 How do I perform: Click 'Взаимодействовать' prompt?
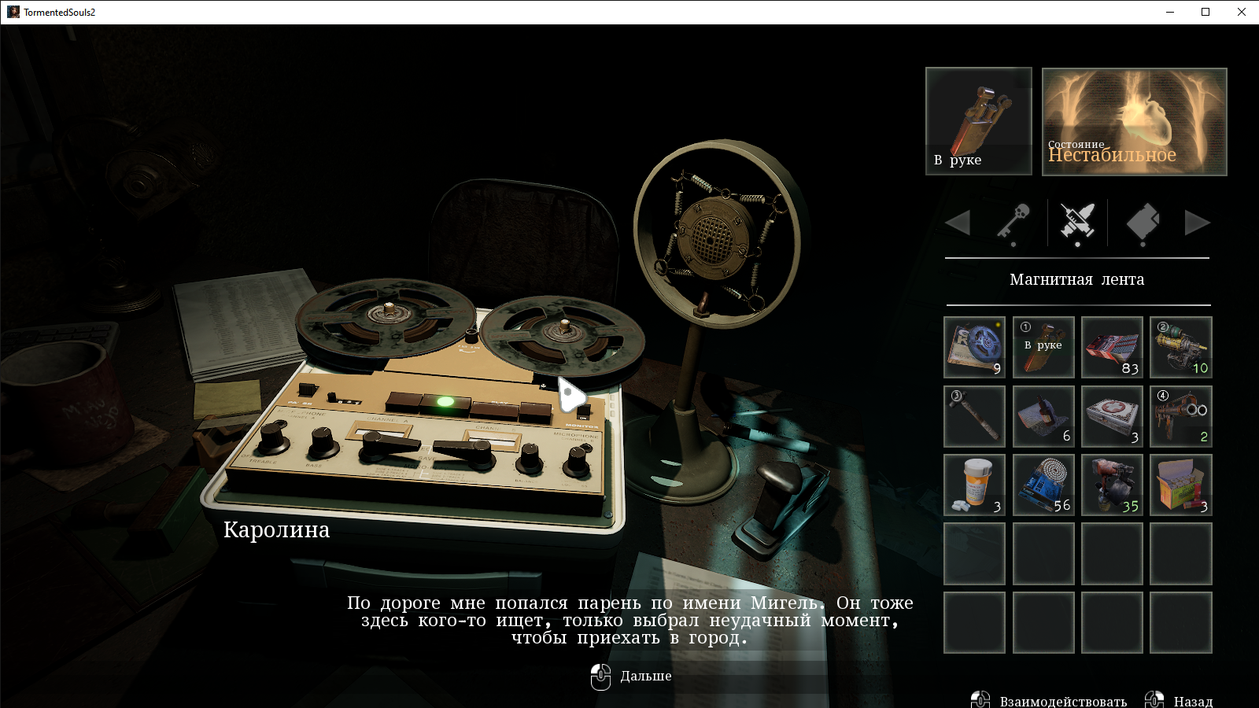[x=1063, y=701]
